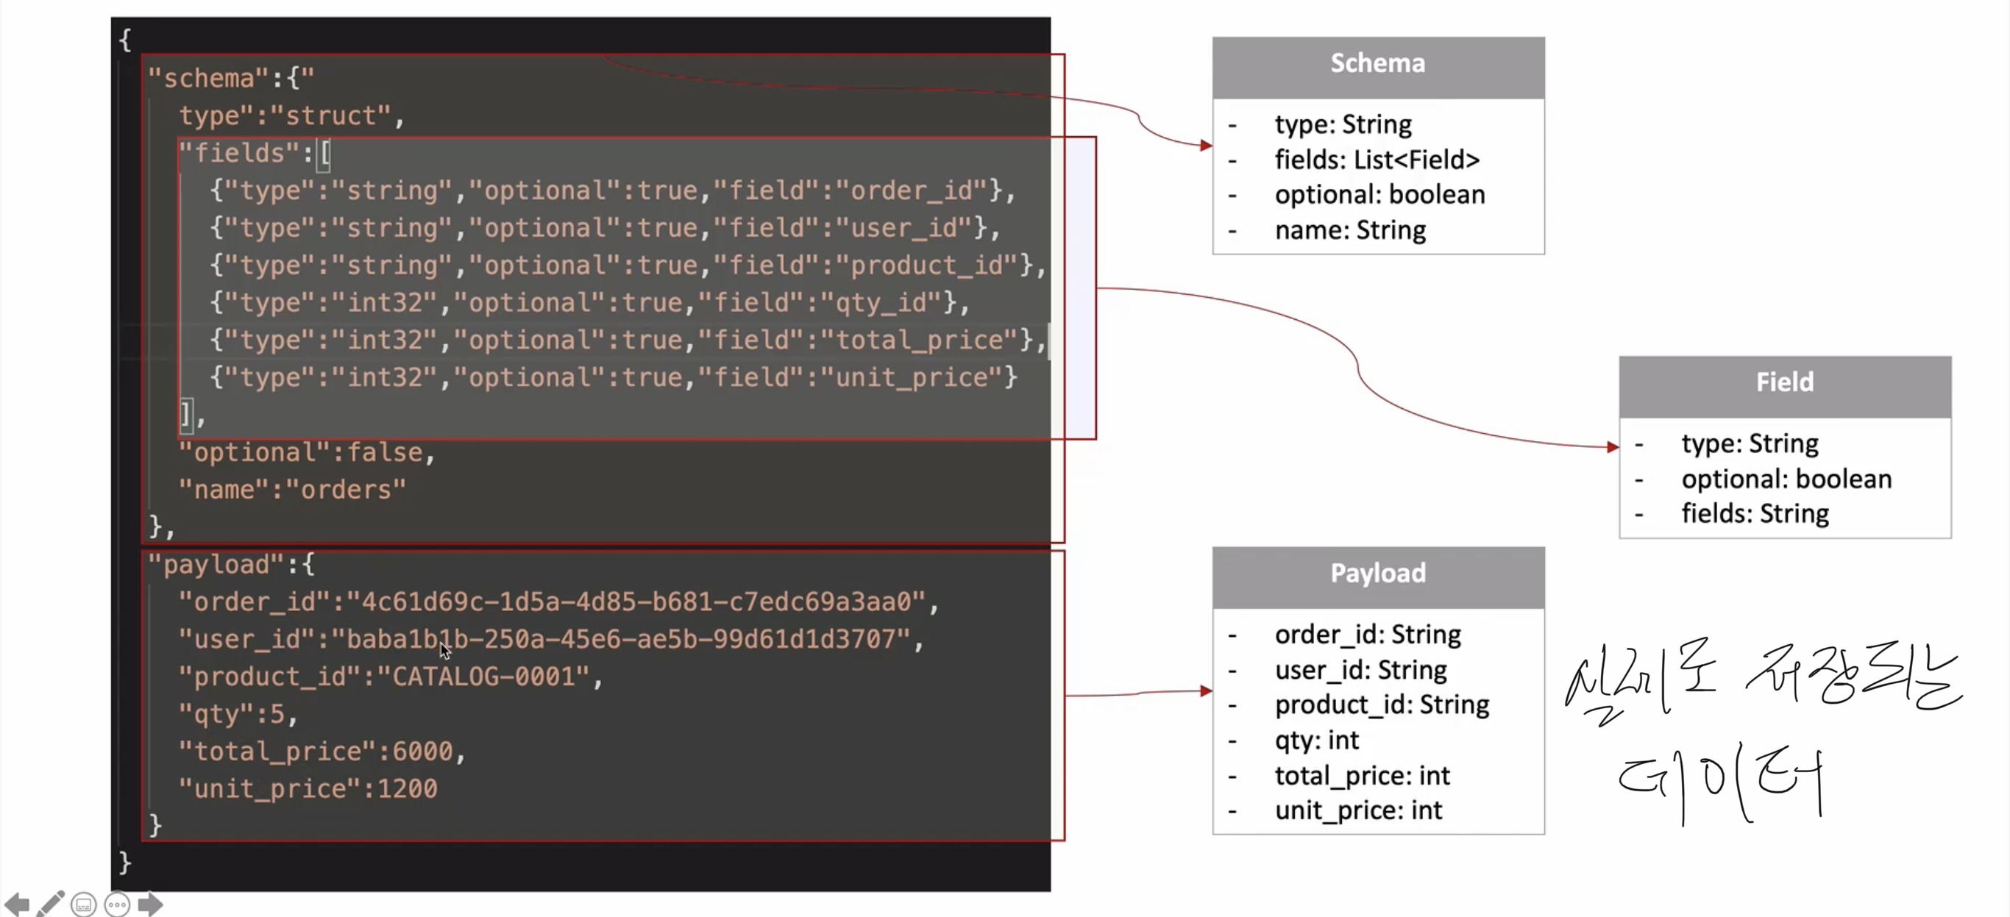The width and height of the screenshot is (2010, 917).
Task: Select "total_price: int" in Payload box
Action: click(x=1363, y=776)
